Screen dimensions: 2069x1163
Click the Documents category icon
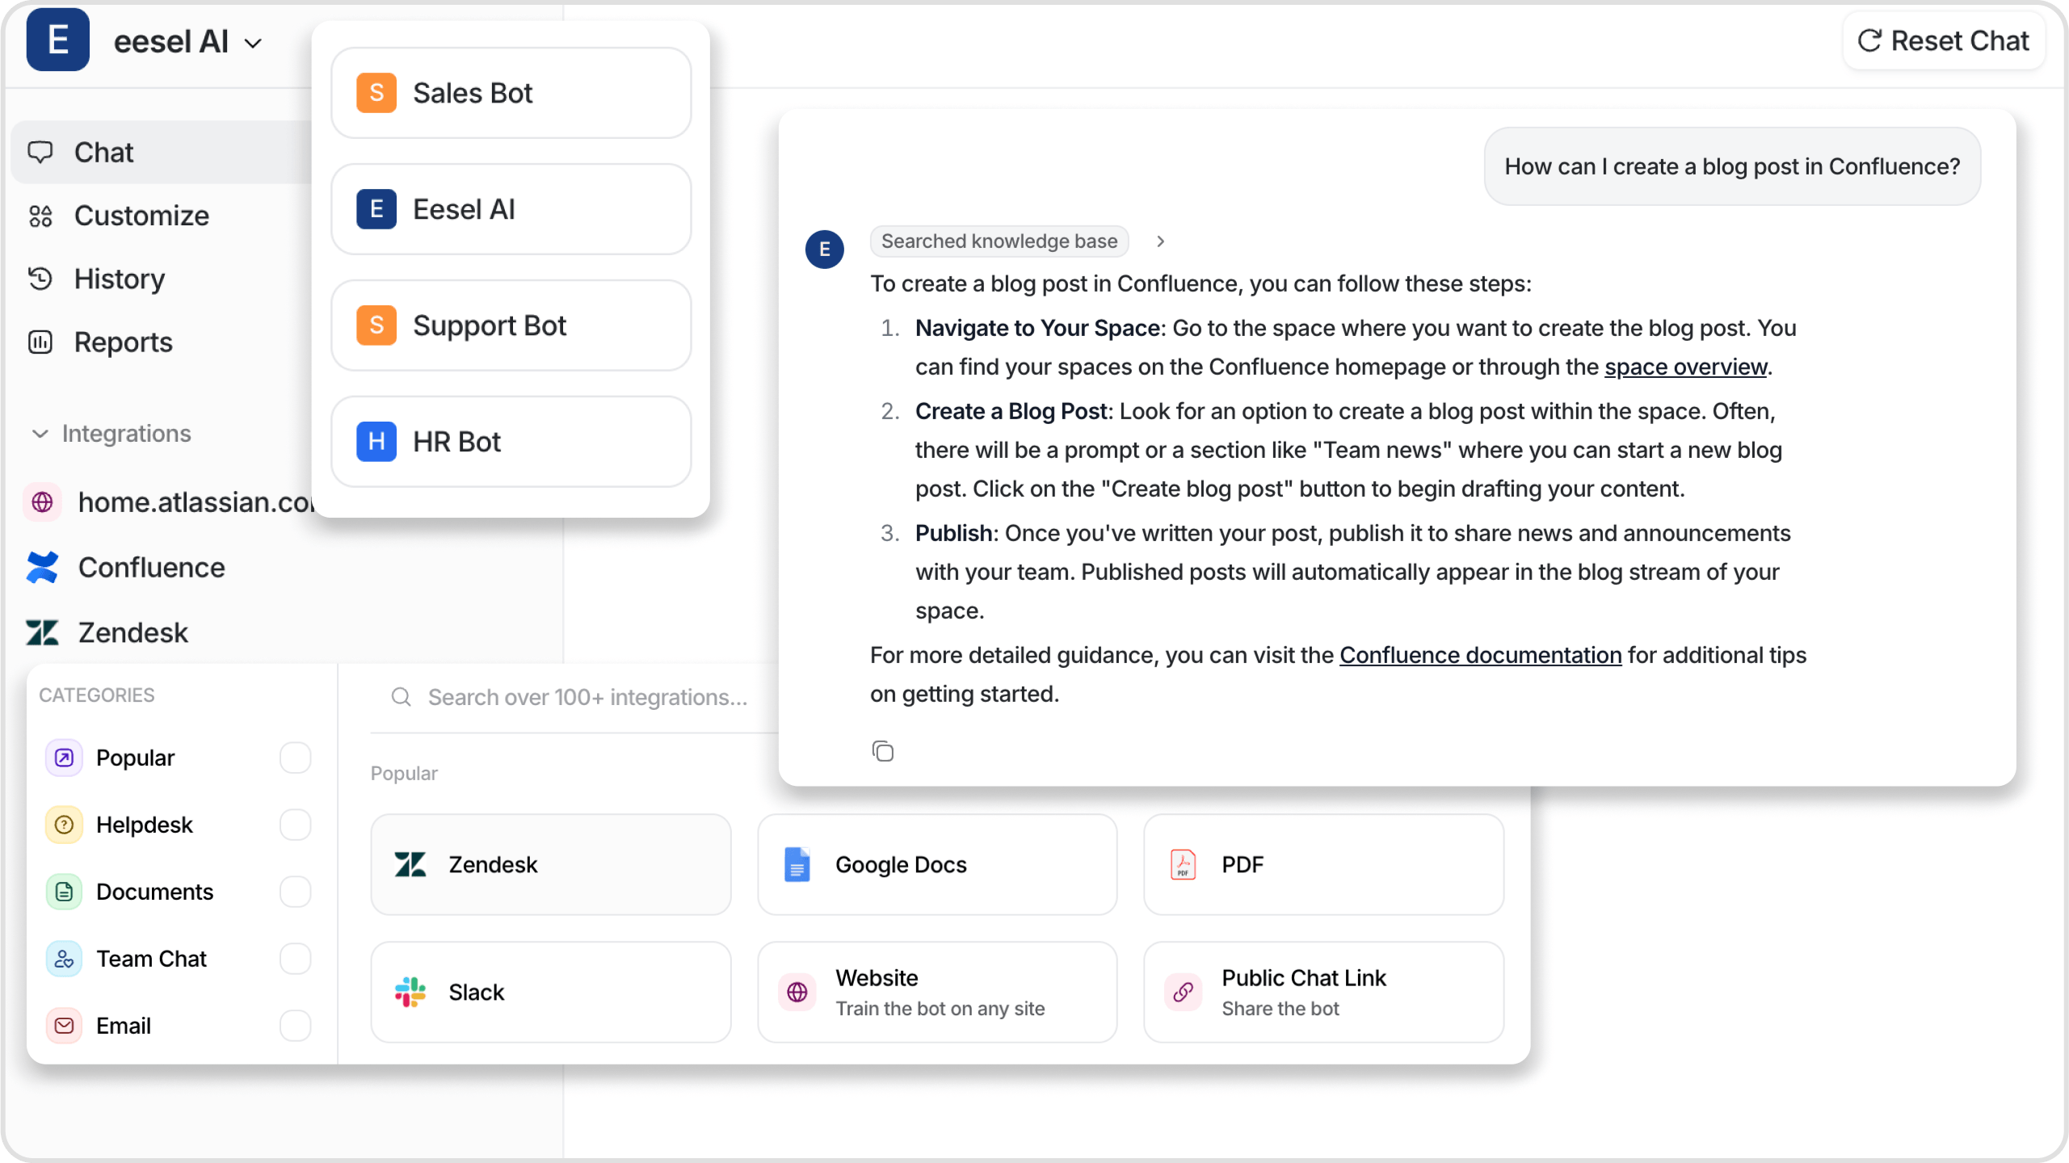click(x=64, y=892)
